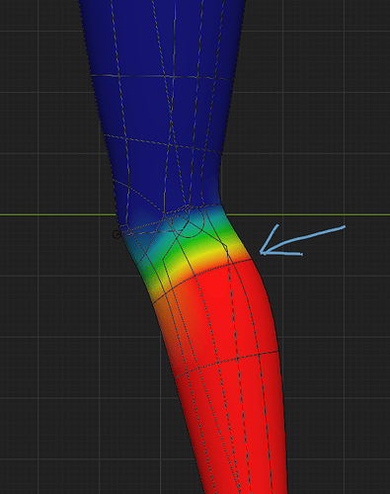
Task: Select the small circle marker left of knee
Action: click(117, 234)
